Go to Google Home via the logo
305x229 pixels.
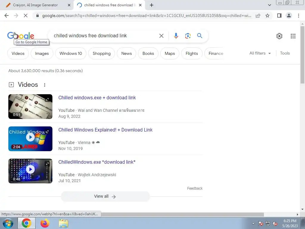click(x=21, y=36)
